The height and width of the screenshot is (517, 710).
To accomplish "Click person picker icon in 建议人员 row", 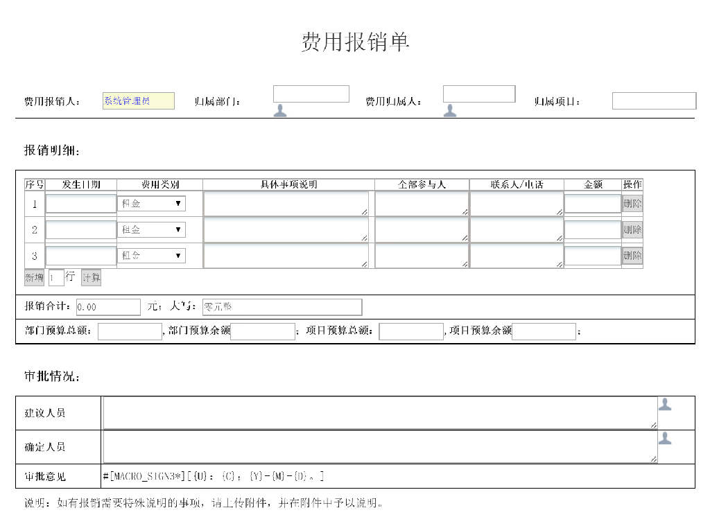I will click(665, 404).
